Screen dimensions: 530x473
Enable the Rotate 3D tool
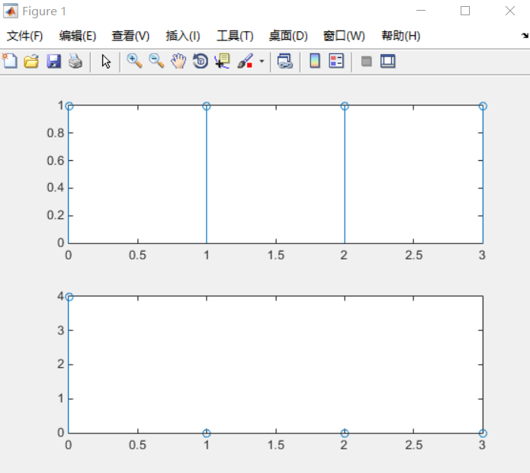pos(201,61)
